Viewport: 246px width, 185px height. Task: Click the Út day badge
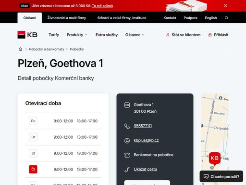coord(33,137)
